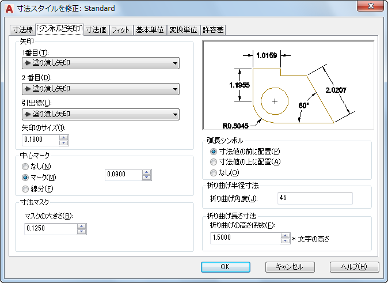This screenshot has height=283, width=388.
Task: Click the キャンセル button
Action: (290, 267)
